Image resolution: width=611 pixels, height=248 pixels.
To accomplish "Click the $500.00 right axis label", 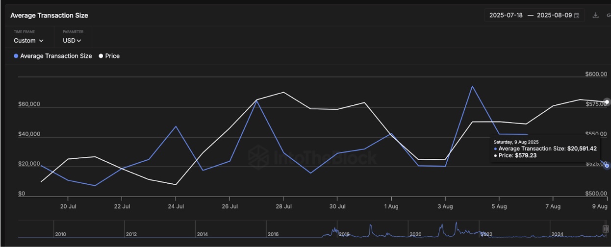I will click(x=596, y=194).
